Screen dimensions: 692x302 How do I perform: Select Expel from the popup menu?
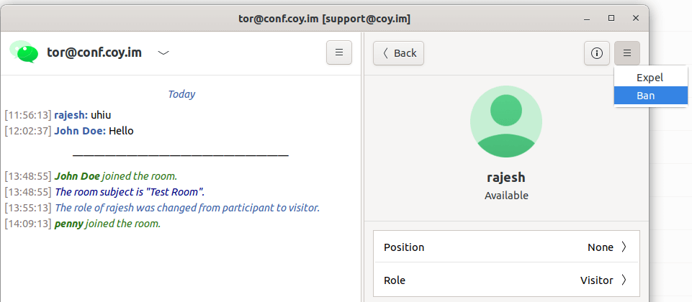[x=649, y=77]
